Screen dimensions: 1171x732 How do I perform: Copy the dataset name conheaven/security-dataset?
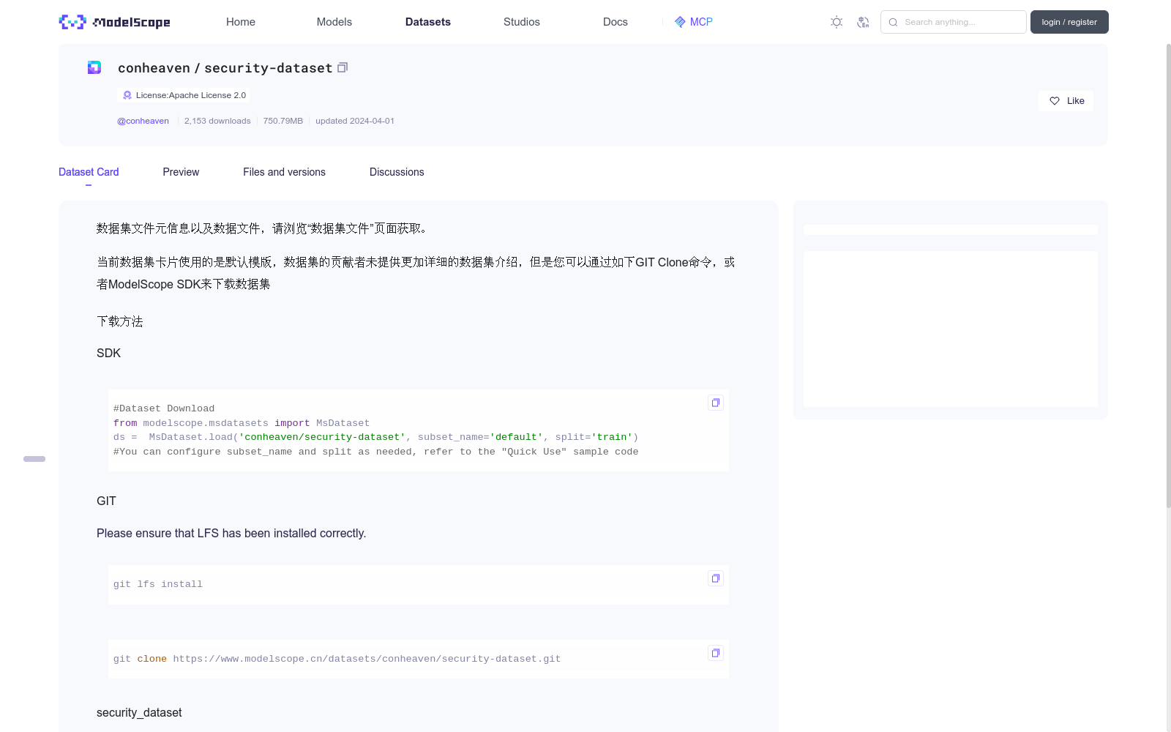(343, 67)
